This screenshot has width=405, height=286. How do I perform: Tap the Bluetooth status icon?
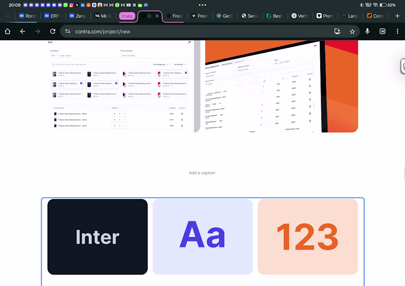[362, 5]
